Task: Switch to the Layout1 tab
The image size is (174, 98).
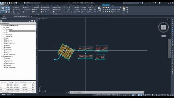Action: pyautogui.click(x=9, y=94)
